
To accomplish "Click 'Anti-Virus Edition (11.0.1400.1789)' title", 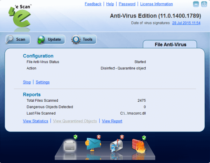I will [x=155, y=16].
